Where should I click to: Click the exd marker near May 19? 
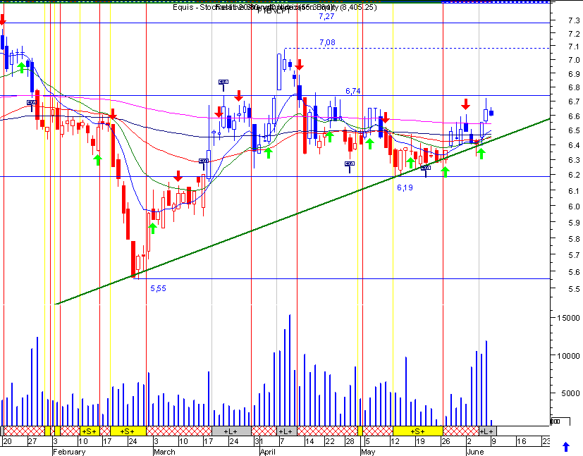coord(426,171)
